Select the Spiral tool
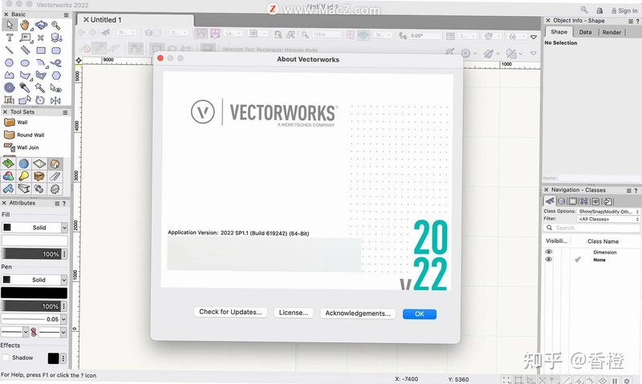Image resolution: width=642 pixels, height=384 pixels. [x=9, y=87]
